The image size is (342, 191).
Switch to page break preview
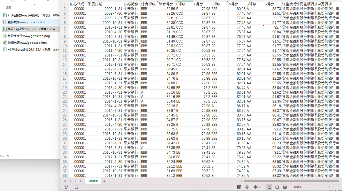285,187
